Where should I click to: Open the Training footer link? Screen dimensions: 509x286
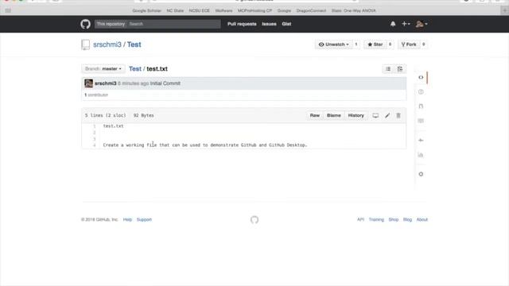376,219
